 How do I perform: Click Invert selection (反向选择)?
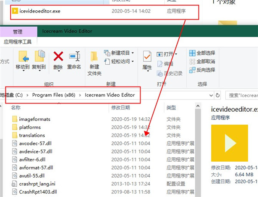pos(202,70)
